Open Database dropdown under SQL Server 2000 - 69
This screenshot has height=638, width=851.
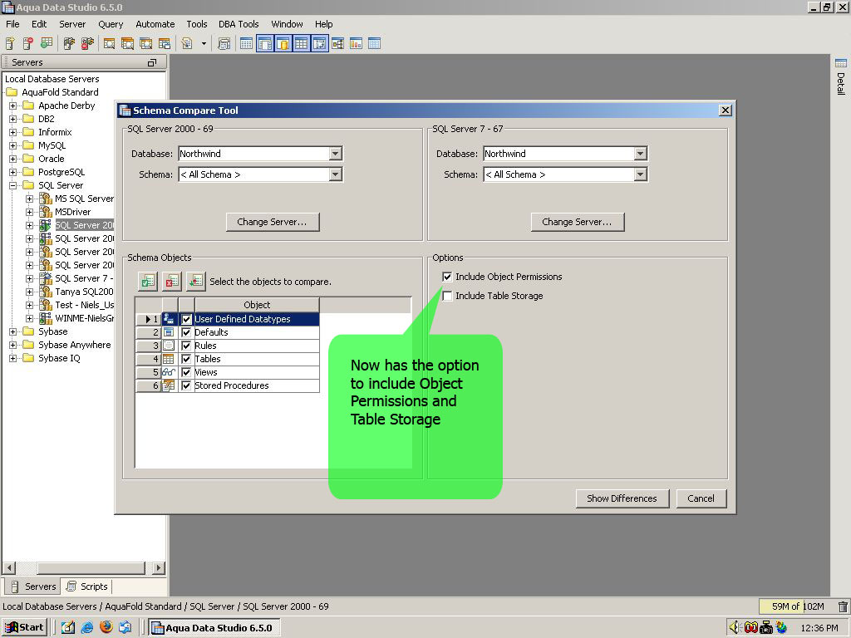click(x=336, y=154)
